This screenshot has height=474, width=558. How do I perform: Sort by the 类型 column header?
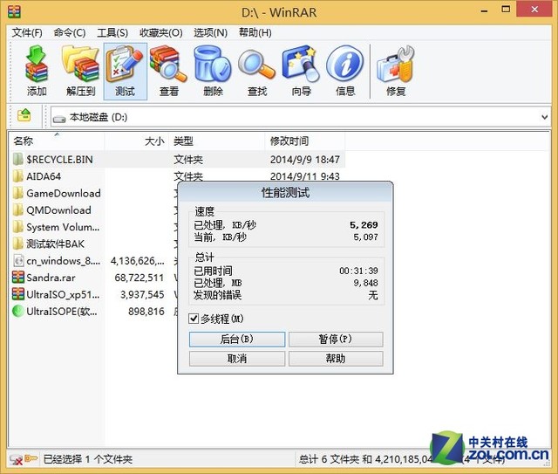tap(217, 141)
